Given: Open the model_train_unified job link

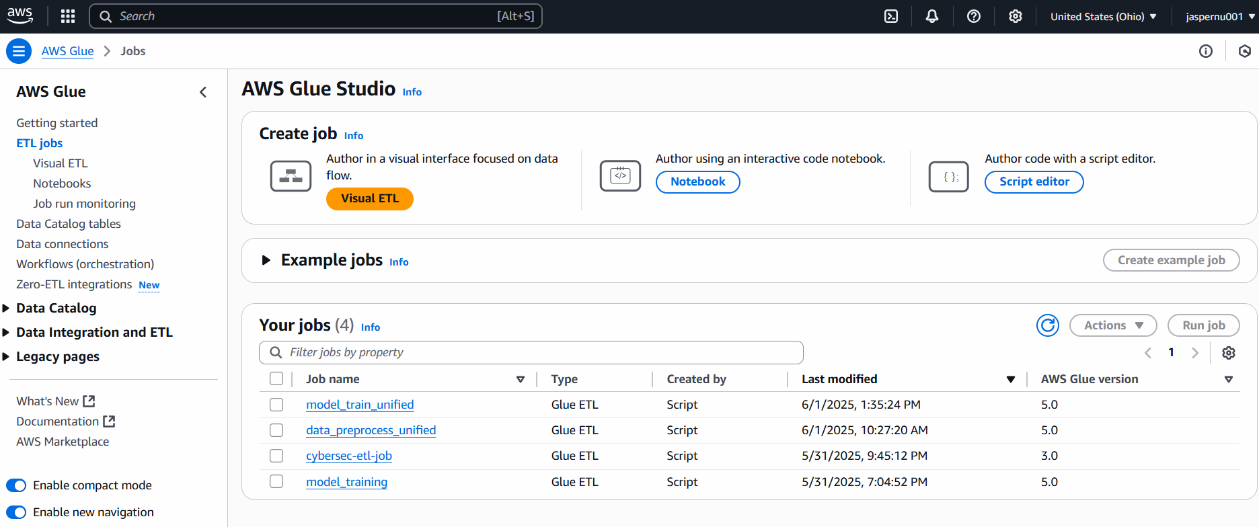Looking at the screenshot, I should click(x=360, y=405).
